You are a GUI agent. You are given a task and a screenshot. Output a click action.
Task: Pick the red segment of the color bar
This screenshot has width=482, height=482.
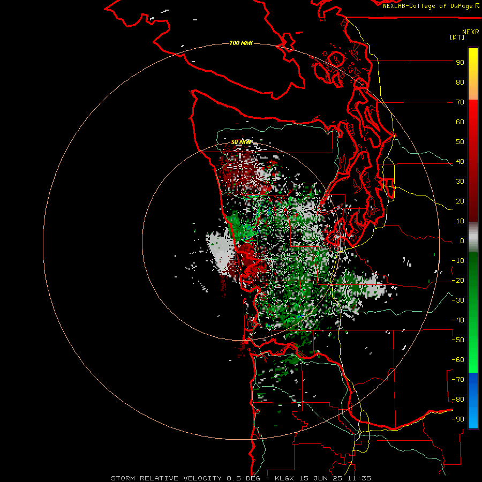[473, 161]
